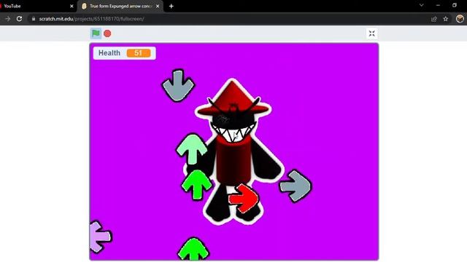The image size is (467, 262).
Task: Share this page from address bar
Action: click(x=434, y=19)
